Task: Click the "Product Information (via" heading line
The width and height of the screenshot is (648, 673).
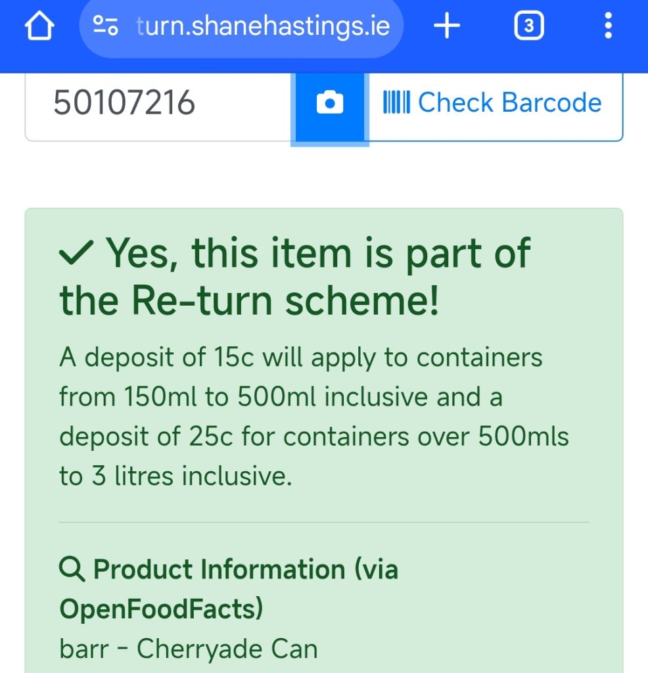Action: [246, 569]
